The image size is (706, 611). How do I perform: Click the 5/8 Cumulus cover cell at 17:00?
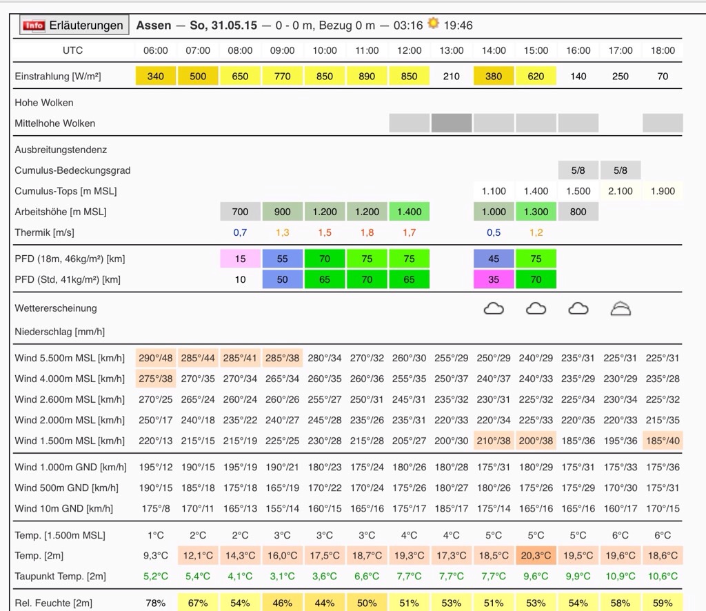pyautogui.click(x=621, y=170)
